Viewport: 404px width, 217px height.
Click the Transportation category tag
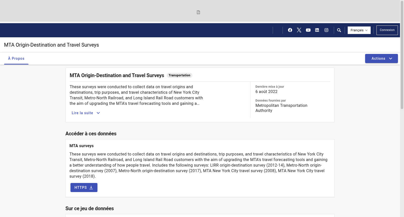coord(179,75)
